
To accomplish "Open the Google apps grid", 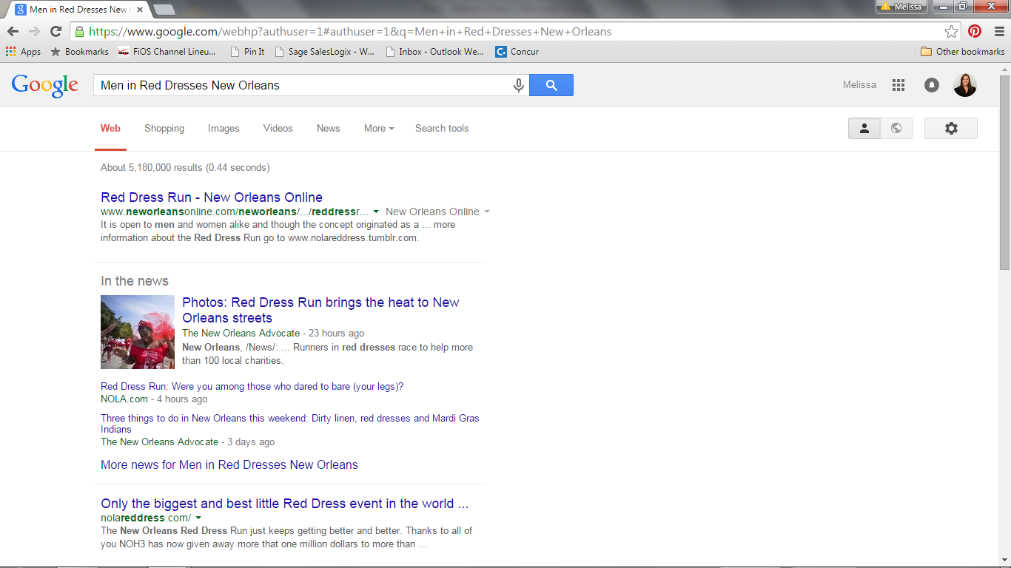I will [x=899, y=85].
